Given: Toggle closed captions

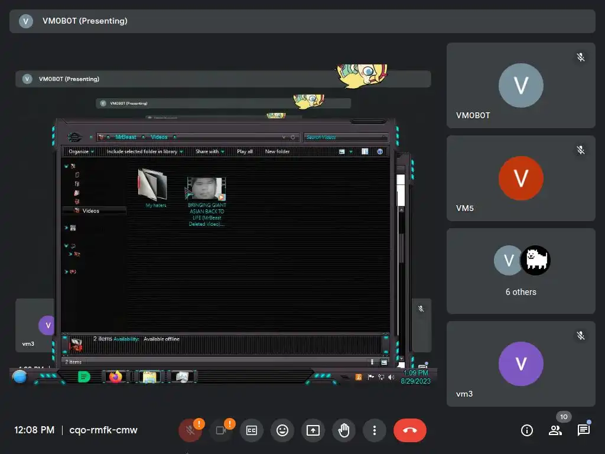Looking at the screenshot, I should pos(252,430).
